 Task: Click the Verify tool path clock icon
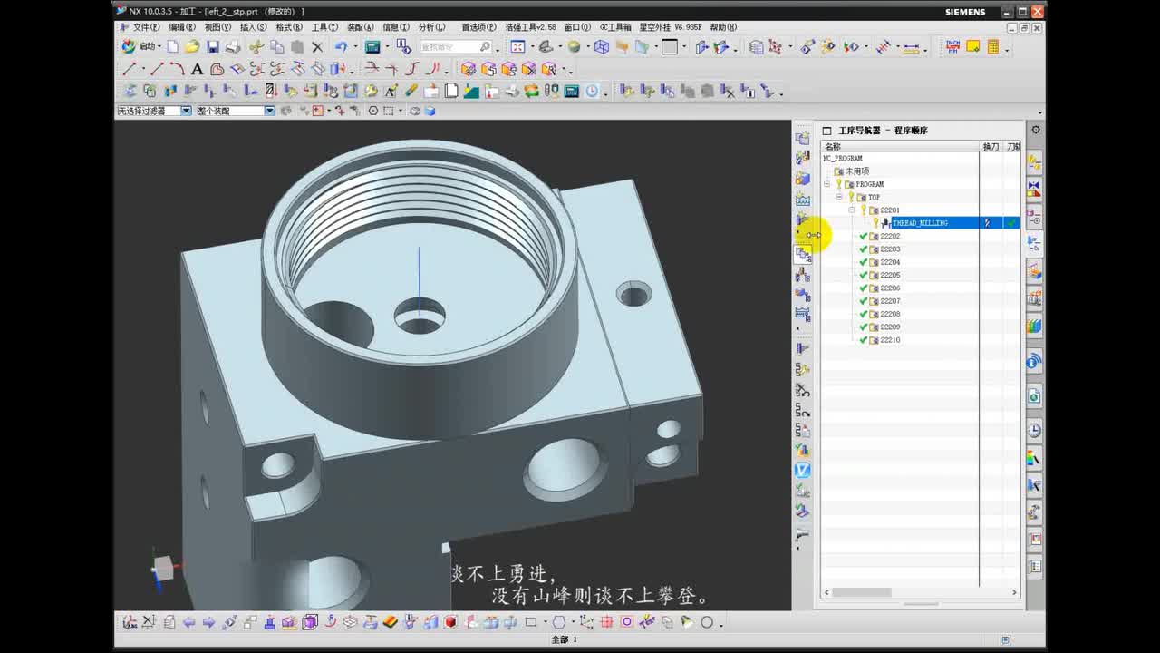(x=592, y=91)
